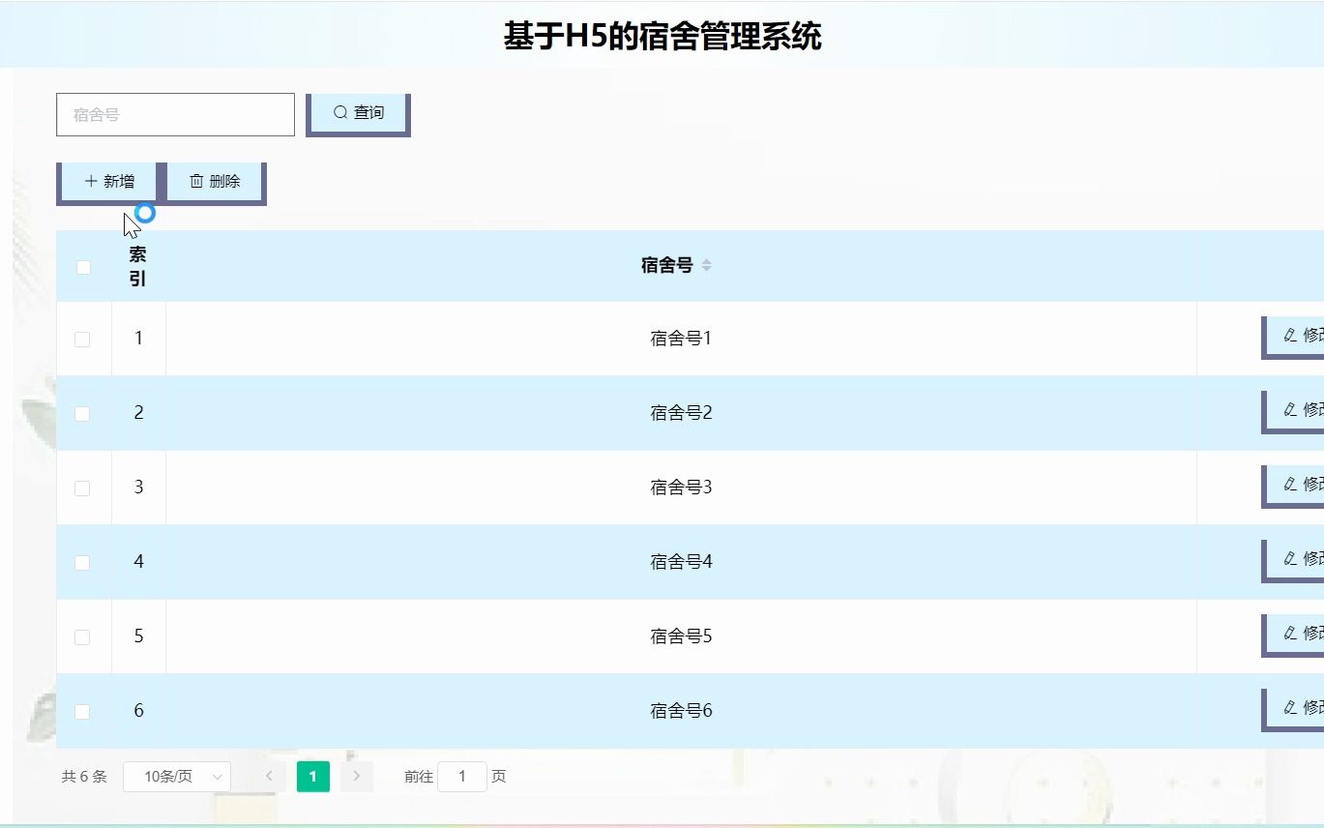Select all rows via the header checkbox

pyautogui.click(x=83, y=266)
